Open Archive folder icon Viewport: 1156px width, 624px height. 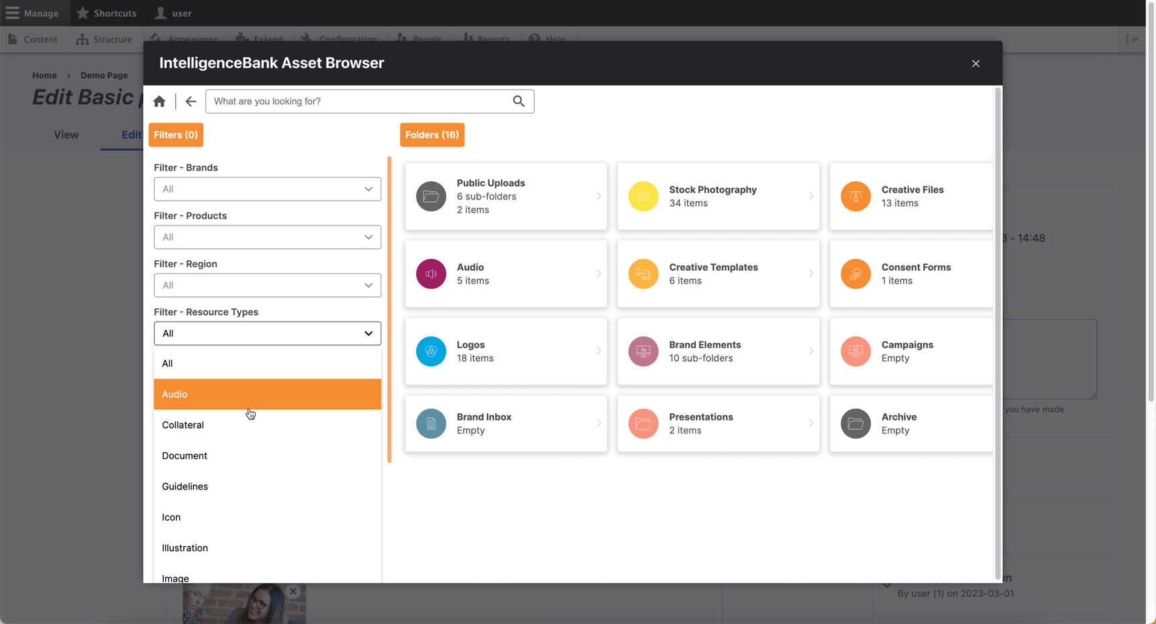click(x=856, y=423)
